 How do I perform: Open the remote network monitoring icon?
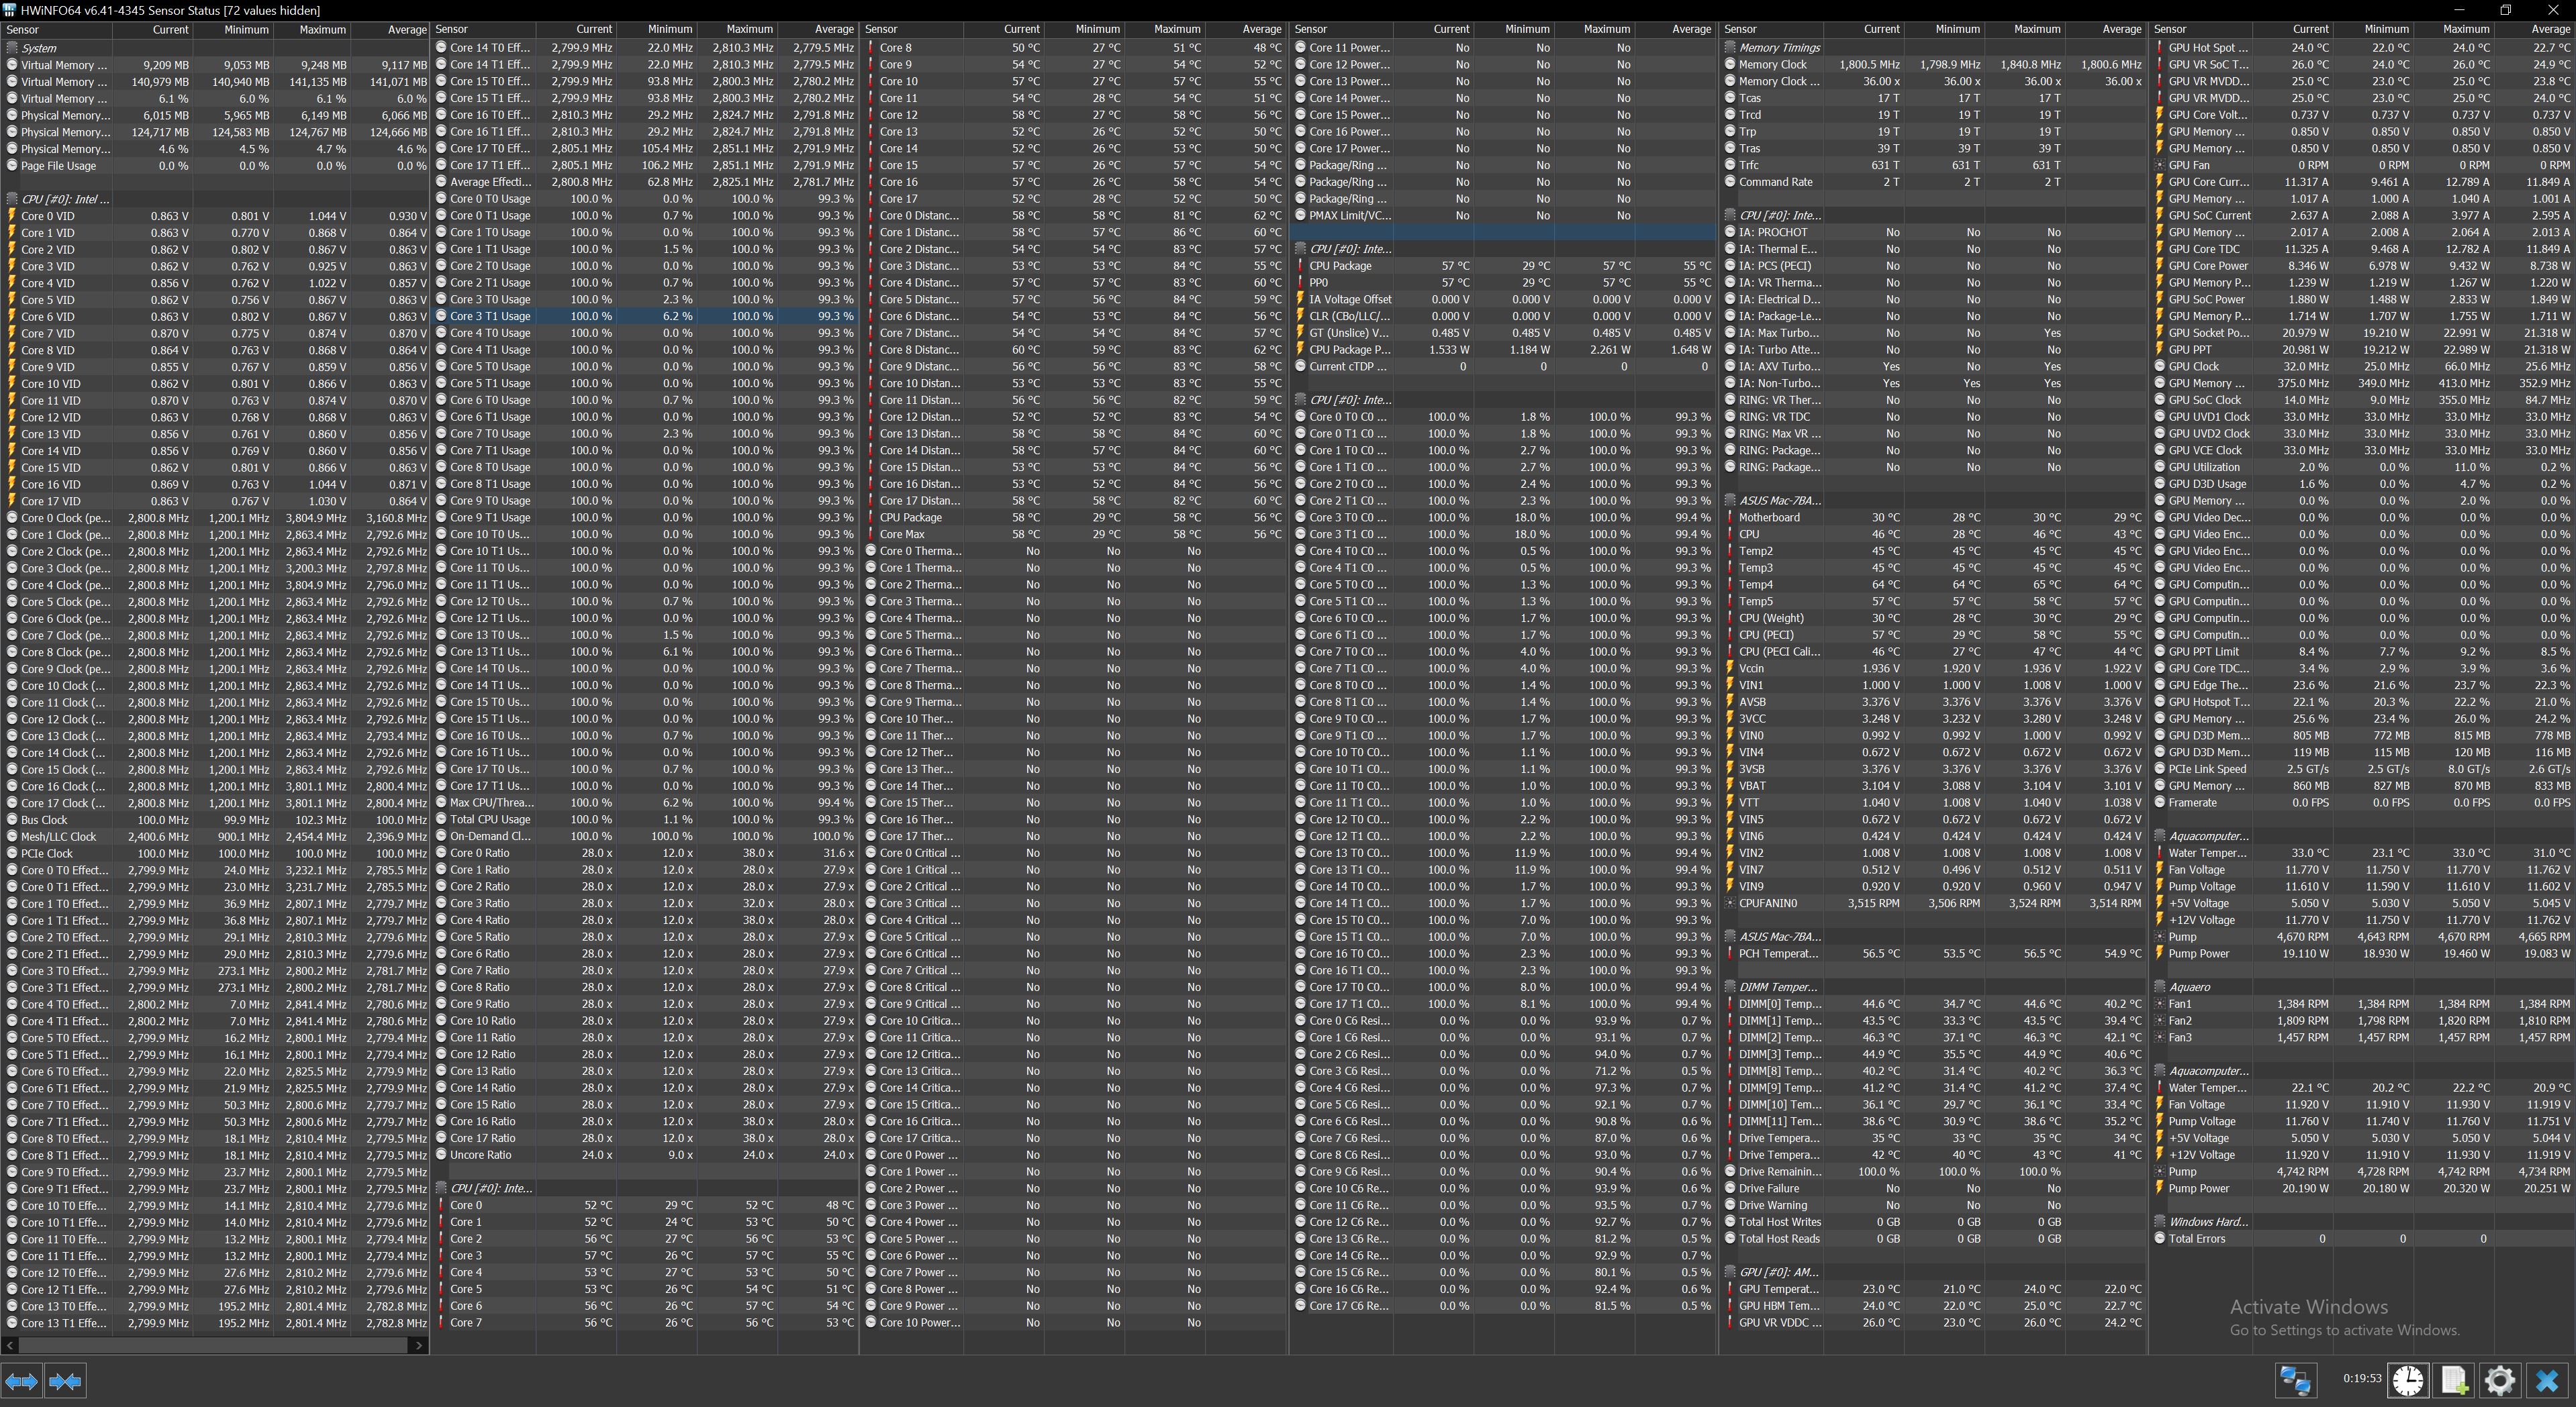2295,1380
